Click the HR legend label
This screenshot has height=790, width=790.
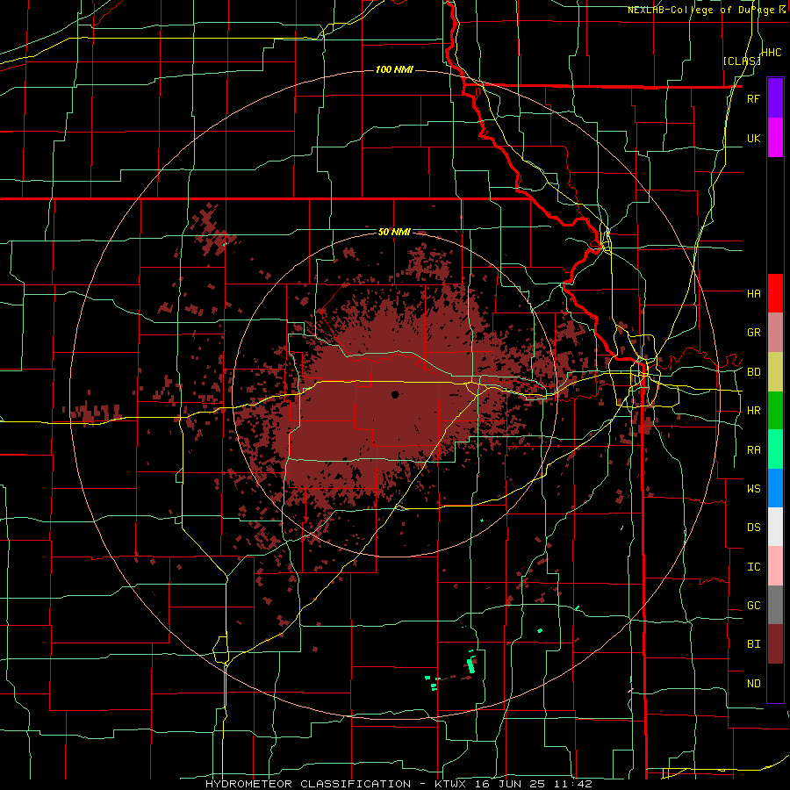(753, 411)
